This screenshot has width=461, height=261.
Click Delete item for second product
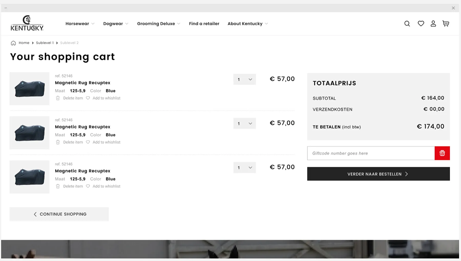(x=73, y=142)
